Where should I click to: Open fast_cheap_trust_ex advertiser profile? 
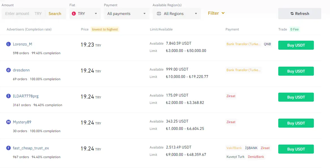coord(31,148)
